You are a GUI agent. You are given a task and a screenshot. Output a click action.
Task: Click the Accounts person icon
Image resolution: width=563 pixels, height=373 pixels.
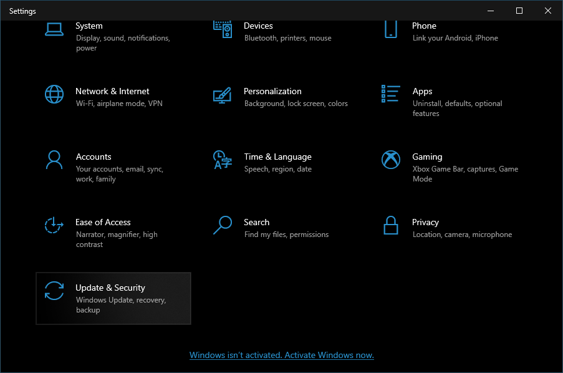tap(54, 160)
